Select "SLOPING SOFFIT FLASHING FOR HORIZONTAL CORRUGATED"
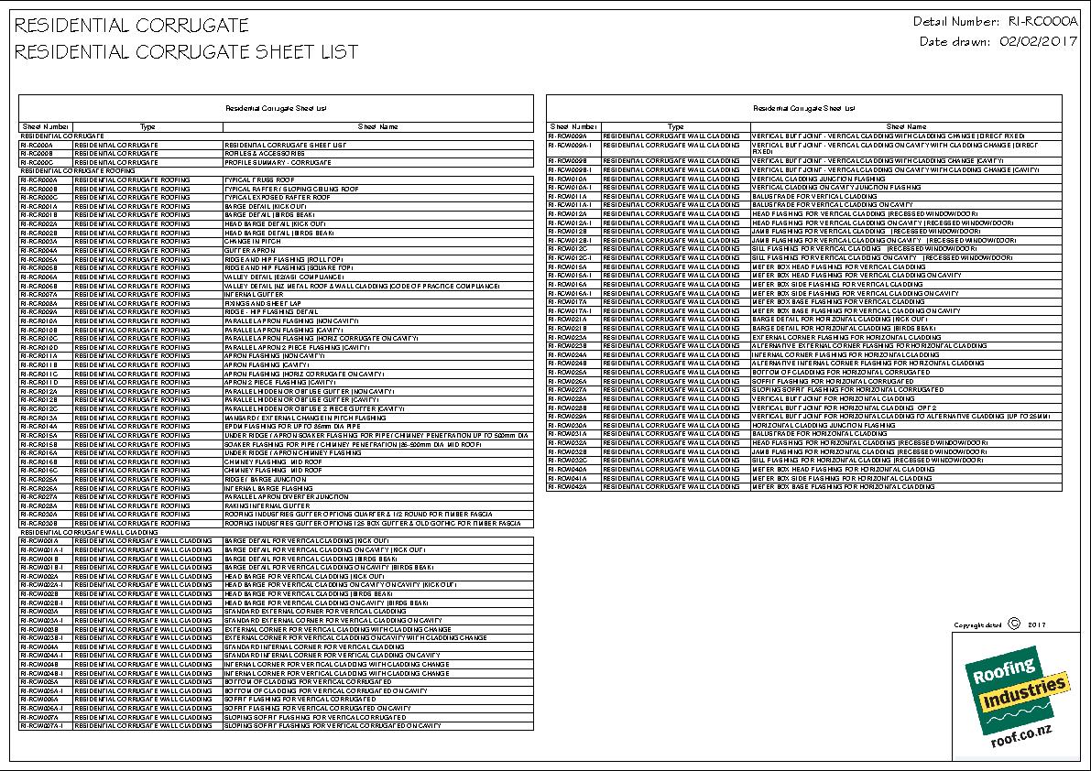Viewport: 1091px width, 771px height. pyautogui.click(x=848, y=390)
